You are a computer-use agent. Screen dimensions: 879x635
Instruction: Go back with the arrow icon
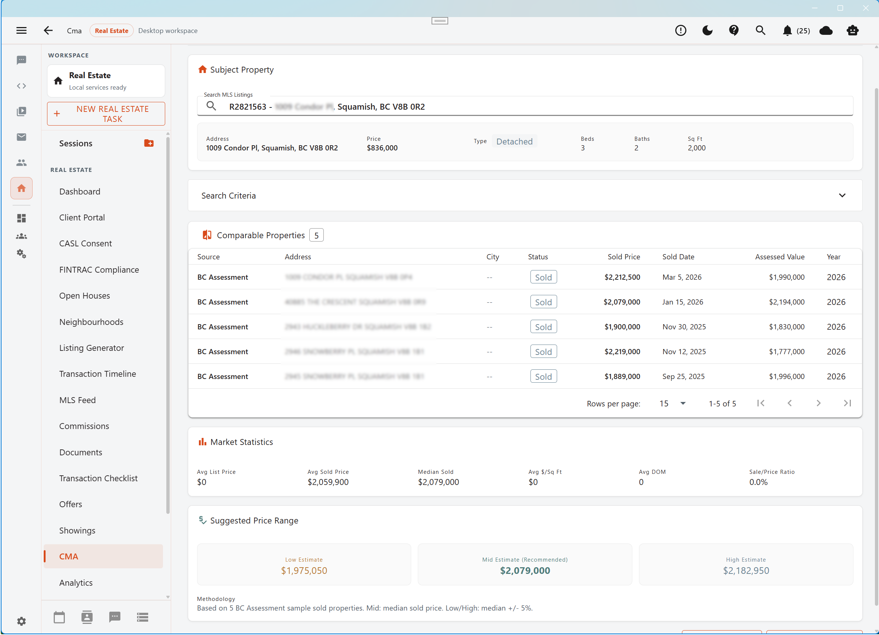click(x=48, y=30)
